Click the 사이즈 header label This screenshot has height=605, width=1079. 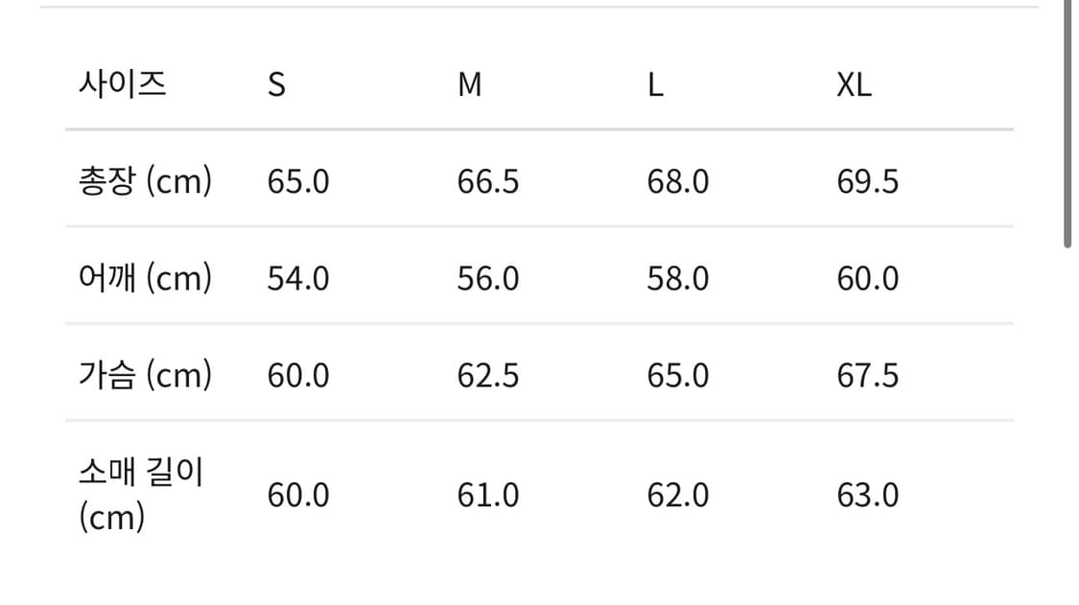(123, 84)
